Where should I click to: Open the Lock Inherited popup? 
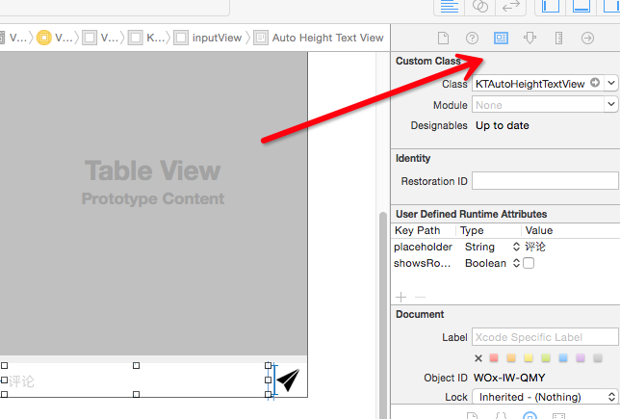click(x=545, y=397)
